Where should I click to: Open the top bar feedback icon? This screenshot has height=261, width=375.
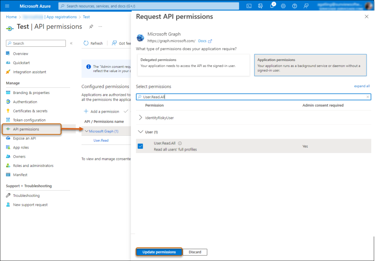(x=306, y=6)
